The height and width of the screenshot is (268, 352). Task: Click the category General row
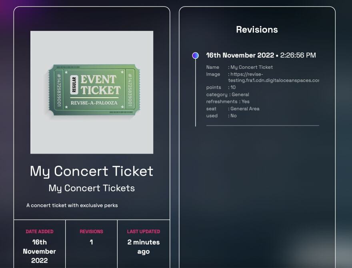coord(228,95)
